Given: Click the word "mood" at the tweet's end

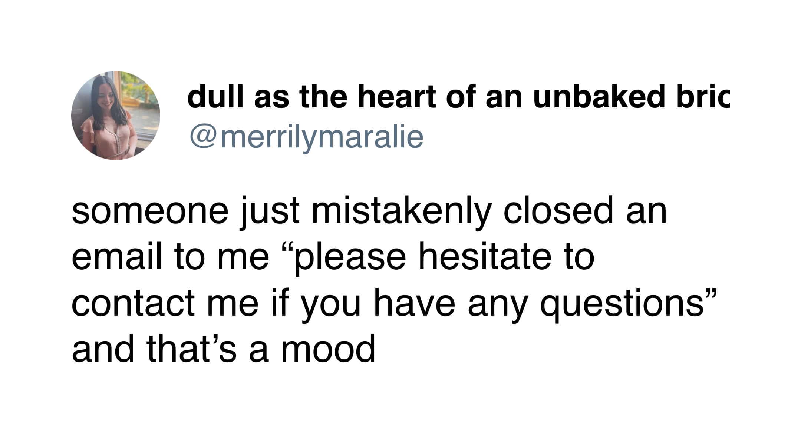Looking at the screenshot, I should point(328,350).
